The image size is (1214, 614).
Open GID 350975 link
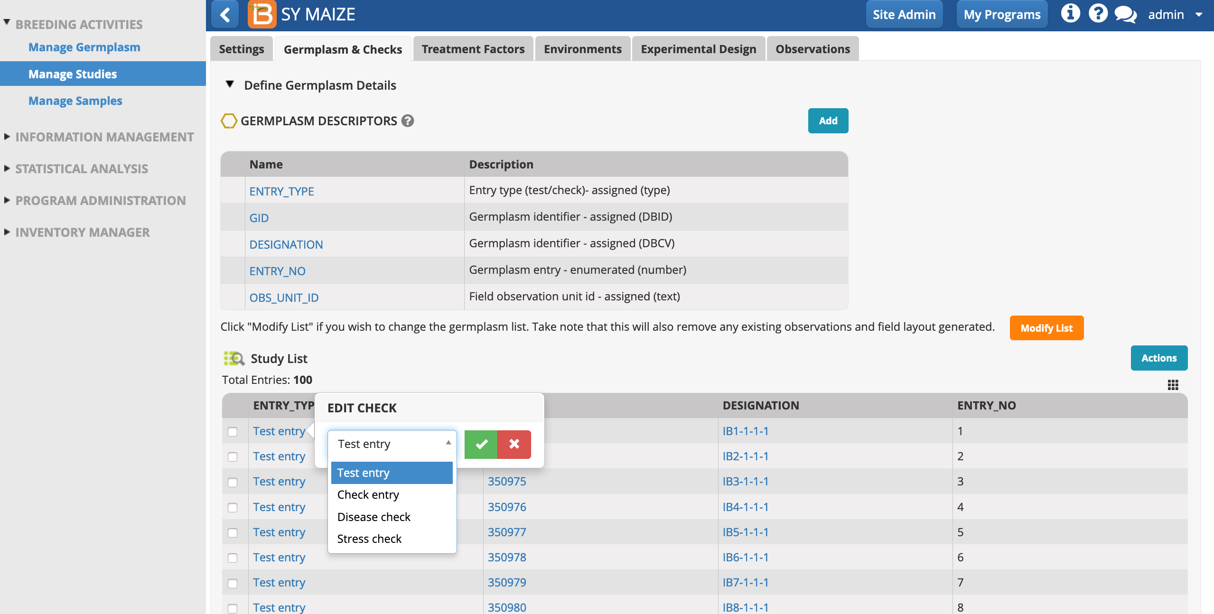(x=507, y=481)
